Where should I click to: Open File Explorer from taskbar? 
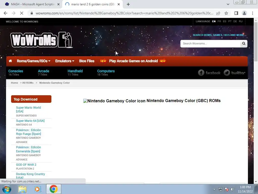tap(22, 189)
